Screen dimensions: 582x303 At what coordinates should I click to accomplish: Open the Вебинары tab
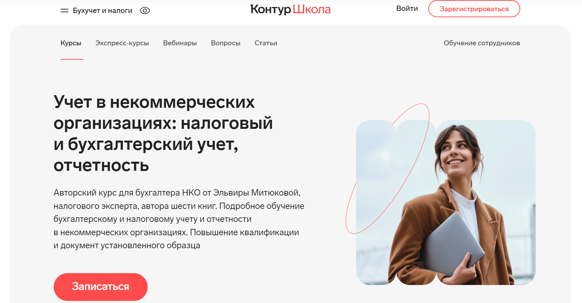[x=180, y=43]
